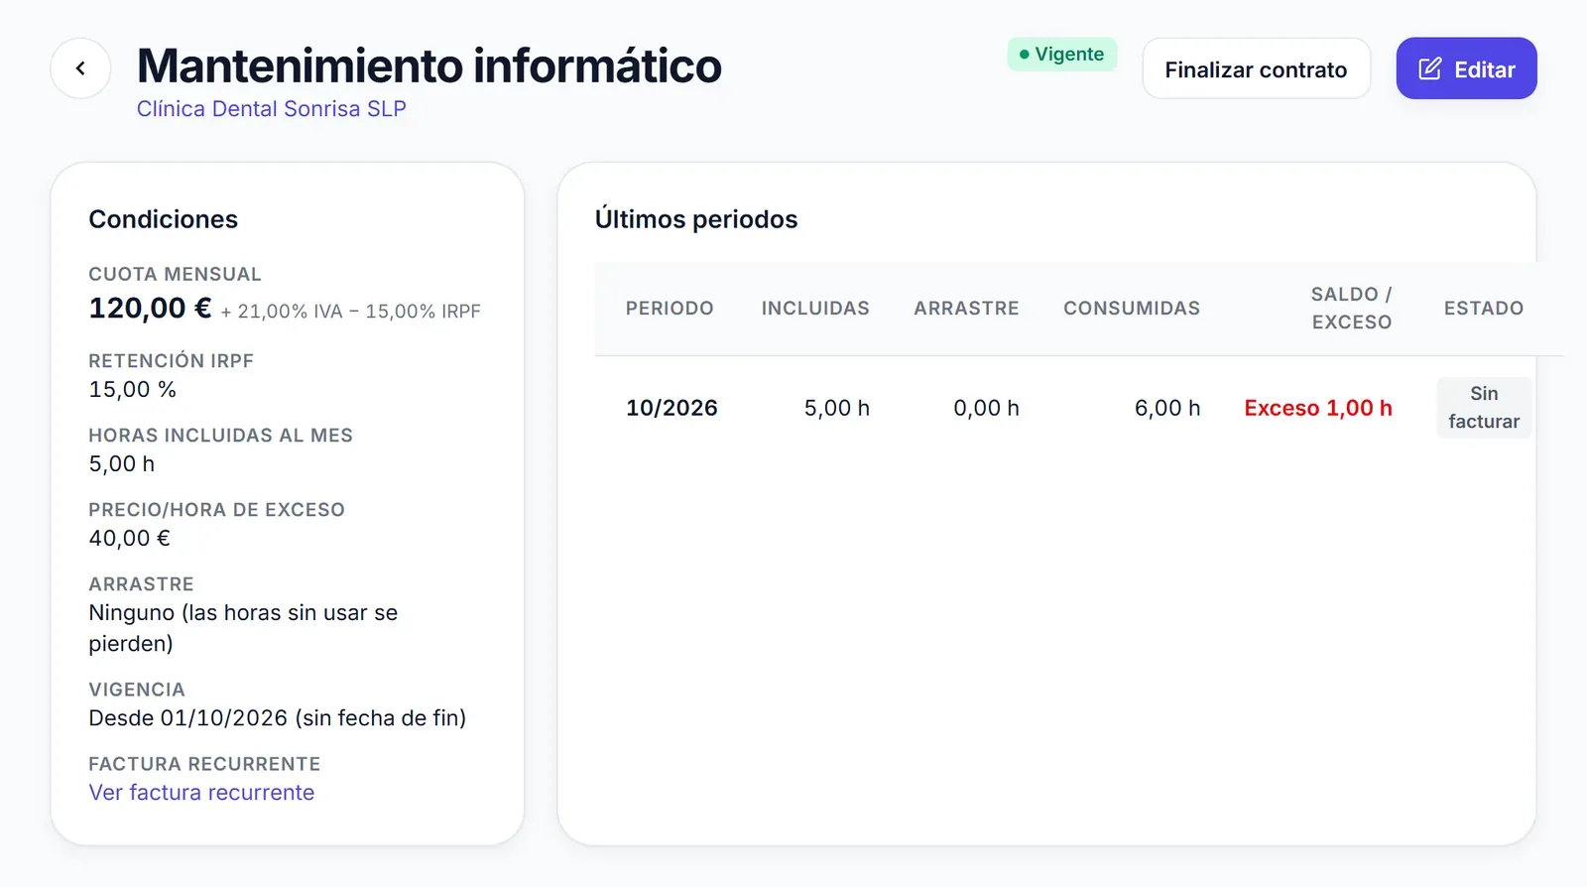
Task: Go back using the arrow button
Action: pyautogui.click(x=80, y=68)
